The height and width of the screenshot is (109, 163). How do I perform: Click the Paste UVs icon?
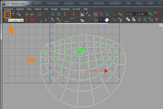(x=134, y=20)
